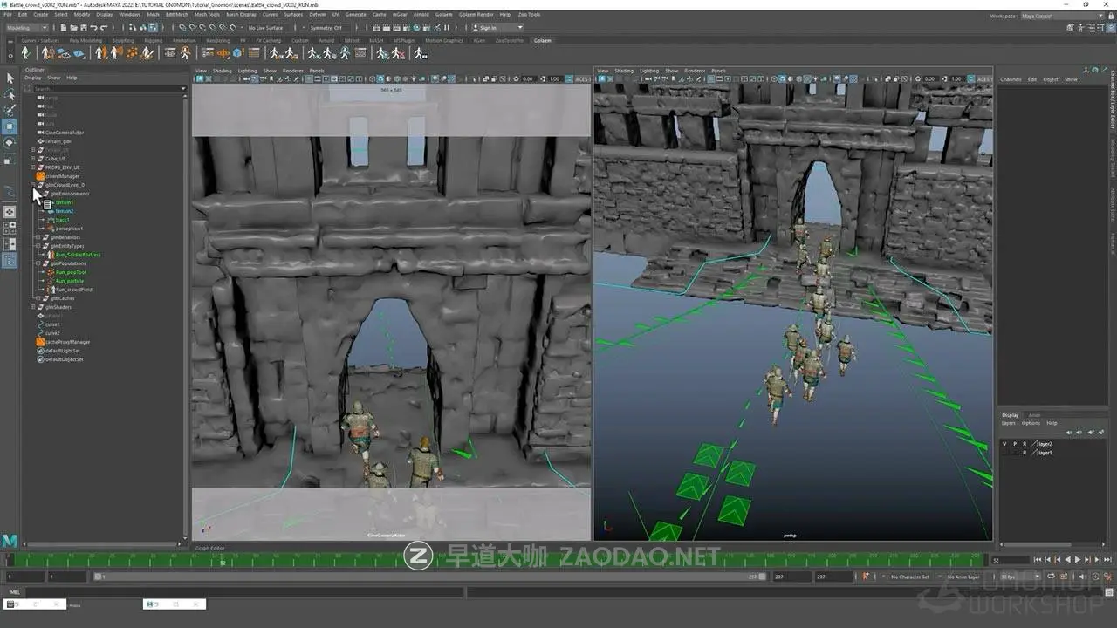The image size is (1117, 628).
Task: Click the crowdManager orange node icon
Action: [40, 176]
